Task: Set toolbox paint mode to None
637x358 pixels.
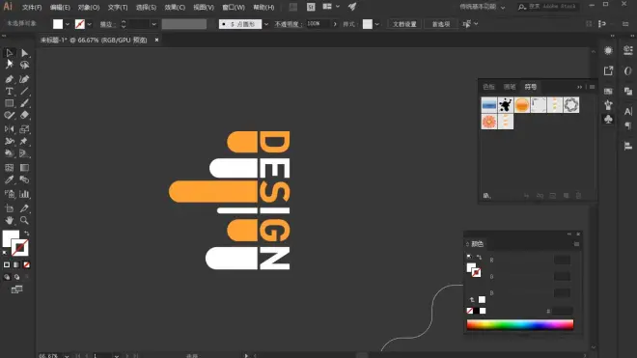Action: point(26,265)
